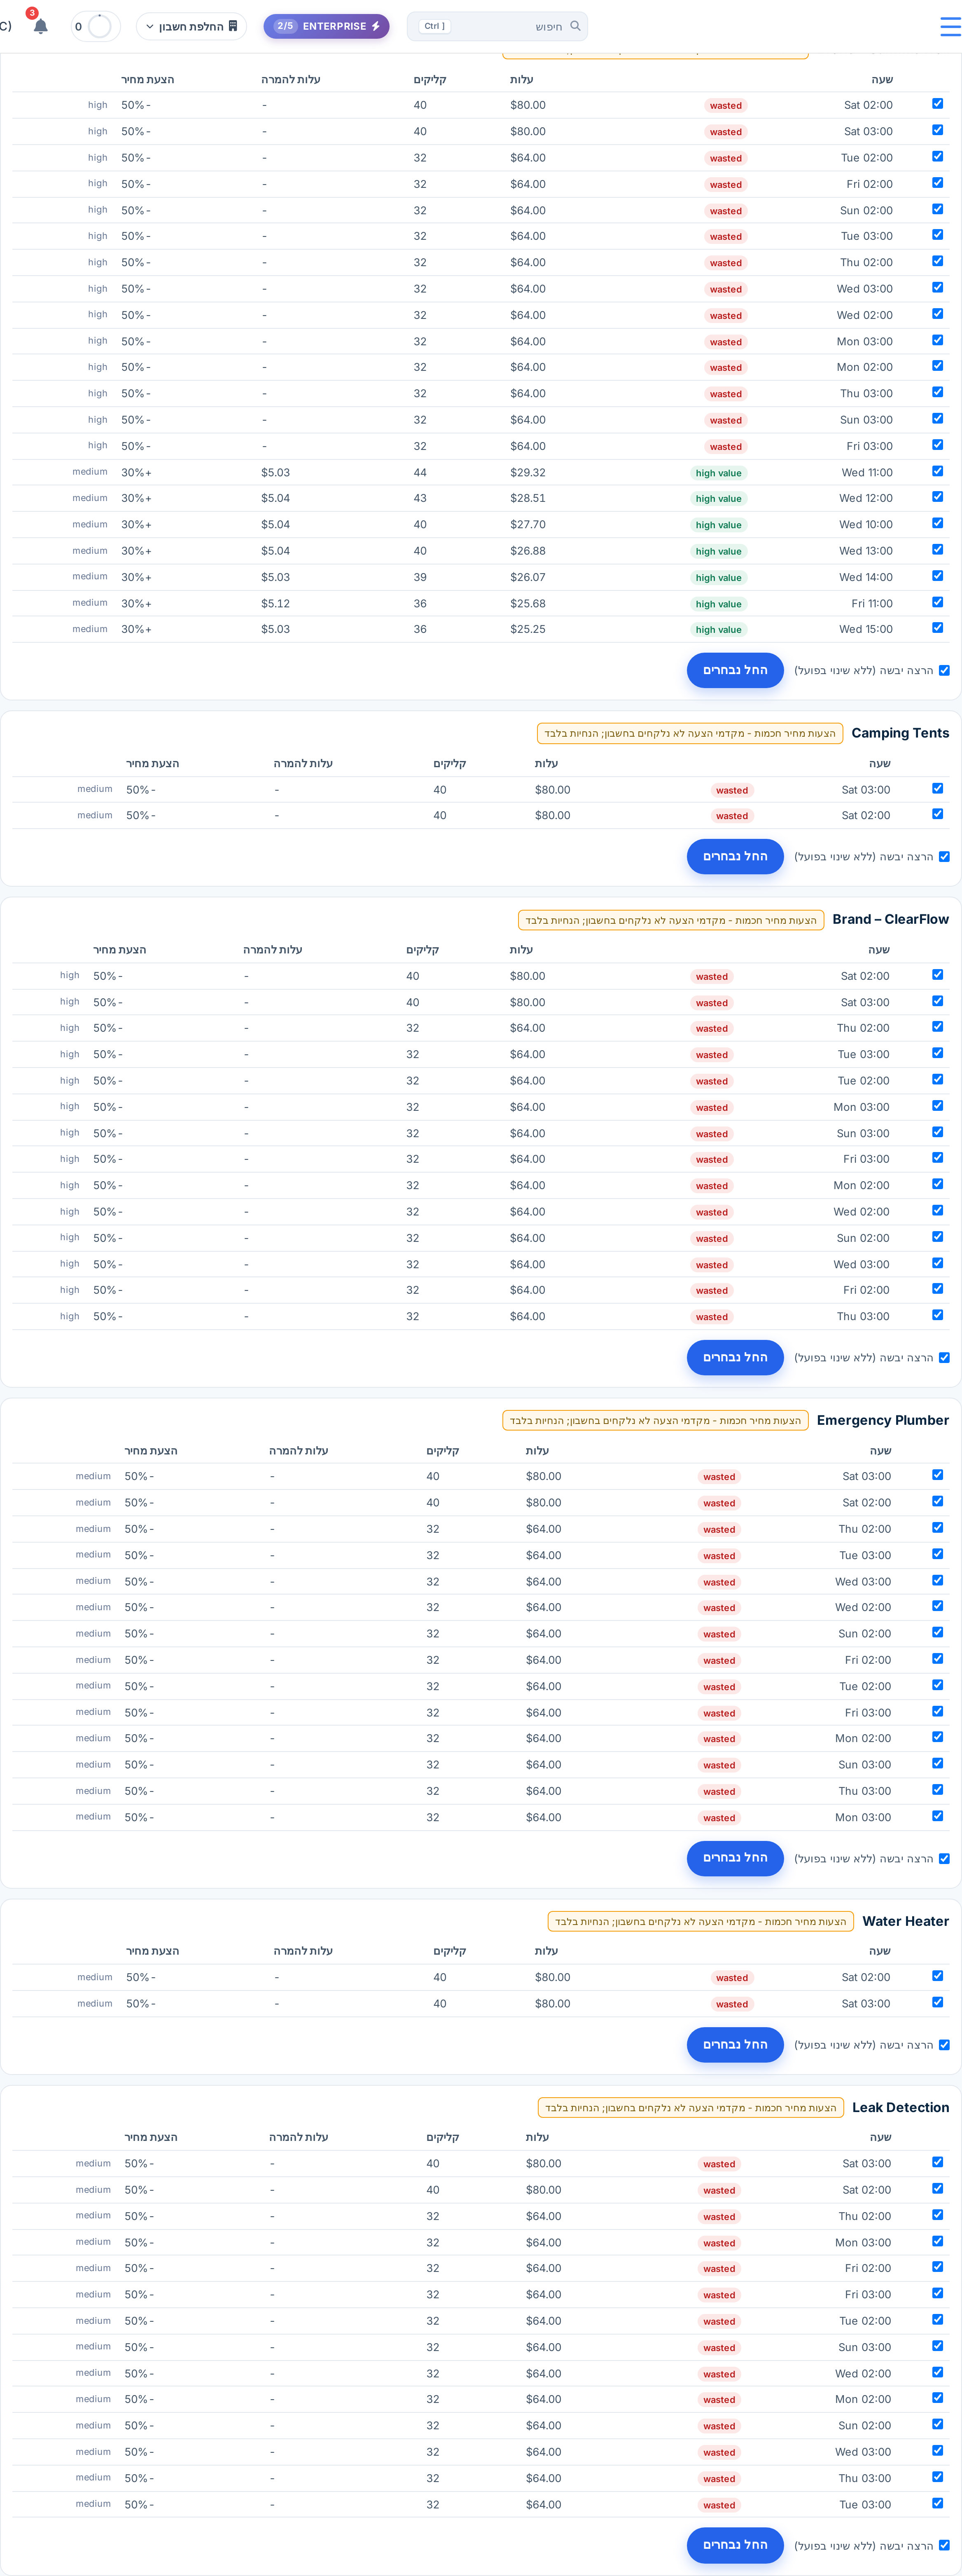
Task: Toggle dry-run checkbox in Leak Detection
Action: coord(944,2546)
